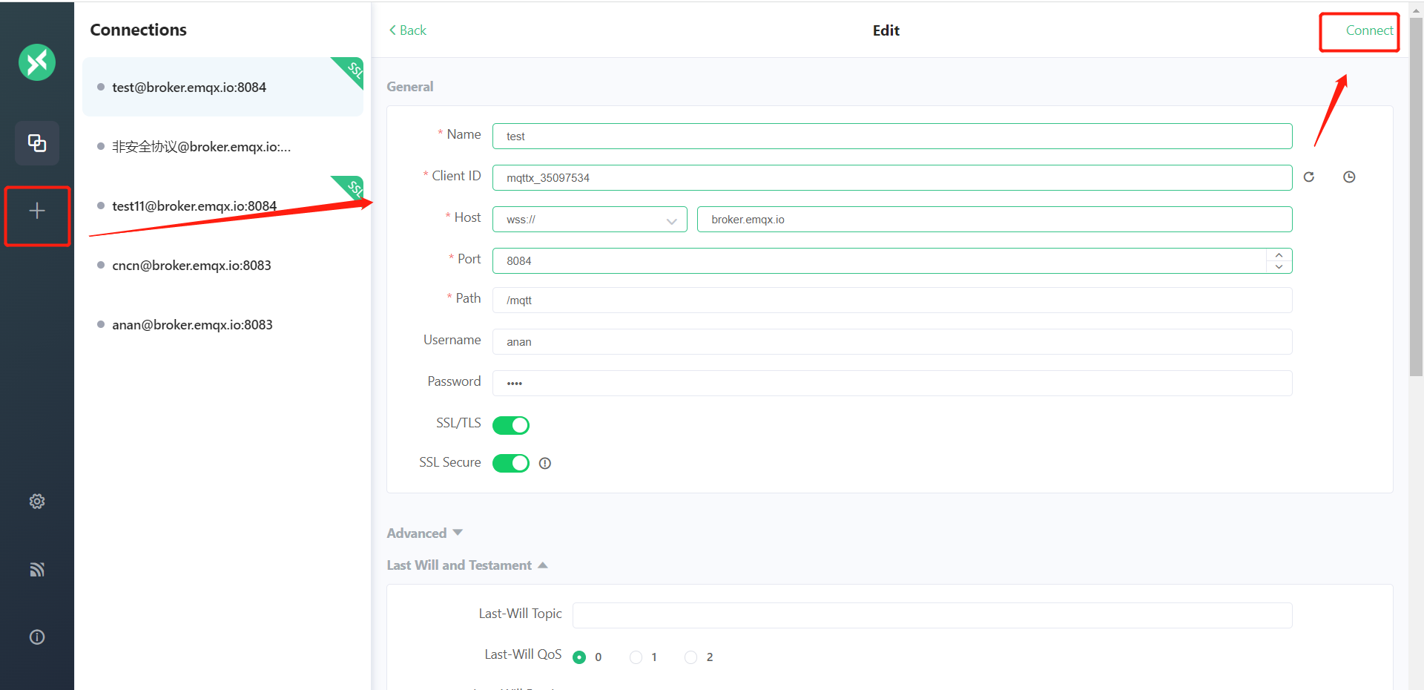Open the wss:// protocol dropdown
Viewport: 1424px width, 690px height.
[590, 220]
